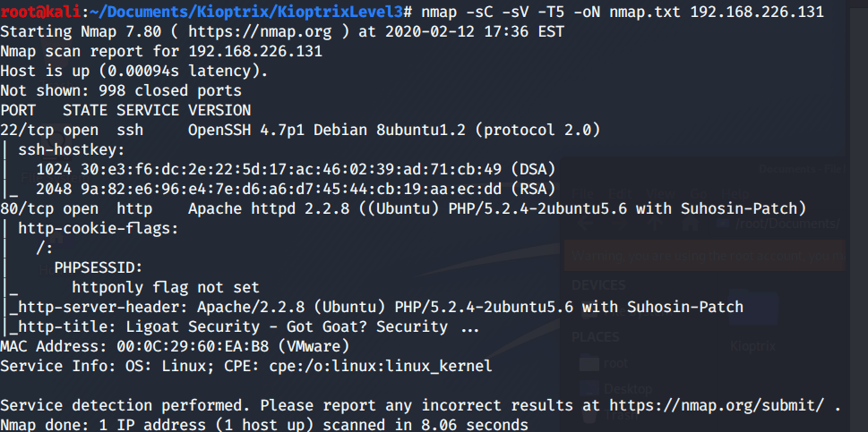Screen dimensions: 868x432
Task: Open the faint Go menu behind terminal
Action: [x=699, y=194]
